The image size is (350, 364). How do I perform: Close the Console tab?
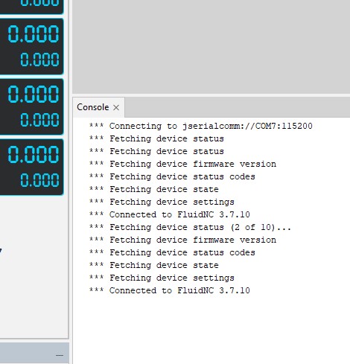click(116, 107)
